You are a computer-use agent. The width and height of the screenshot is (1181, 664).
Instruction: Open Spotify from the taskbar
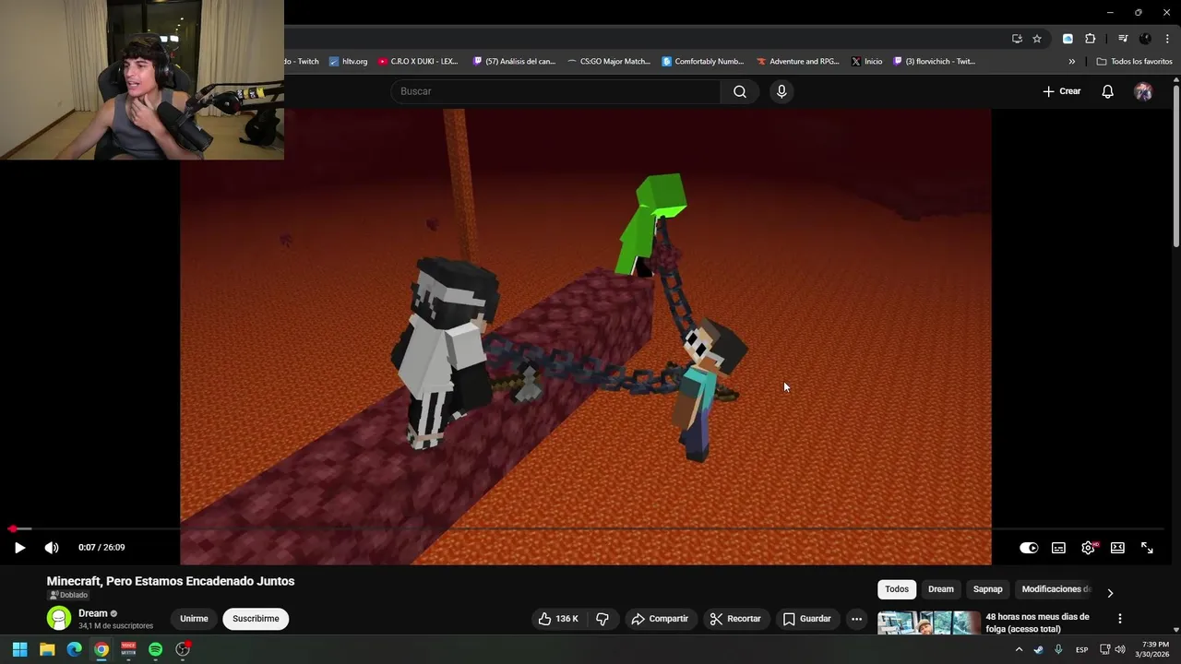pyautogui.click(x=155, y=649)
